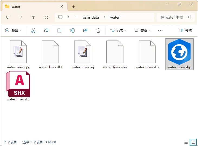This screenshot has width=198, height=146.
Task: Go forward using the right arrow
Action: pyautogui.click(x=21, y=17)
